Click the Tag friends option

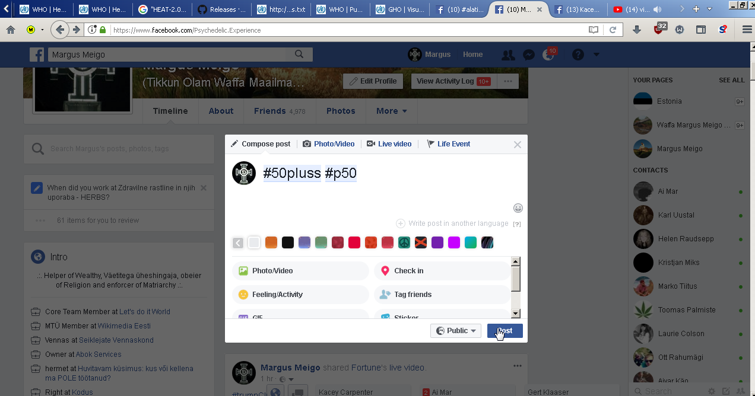pyautogui.click(x=442, y=295)
